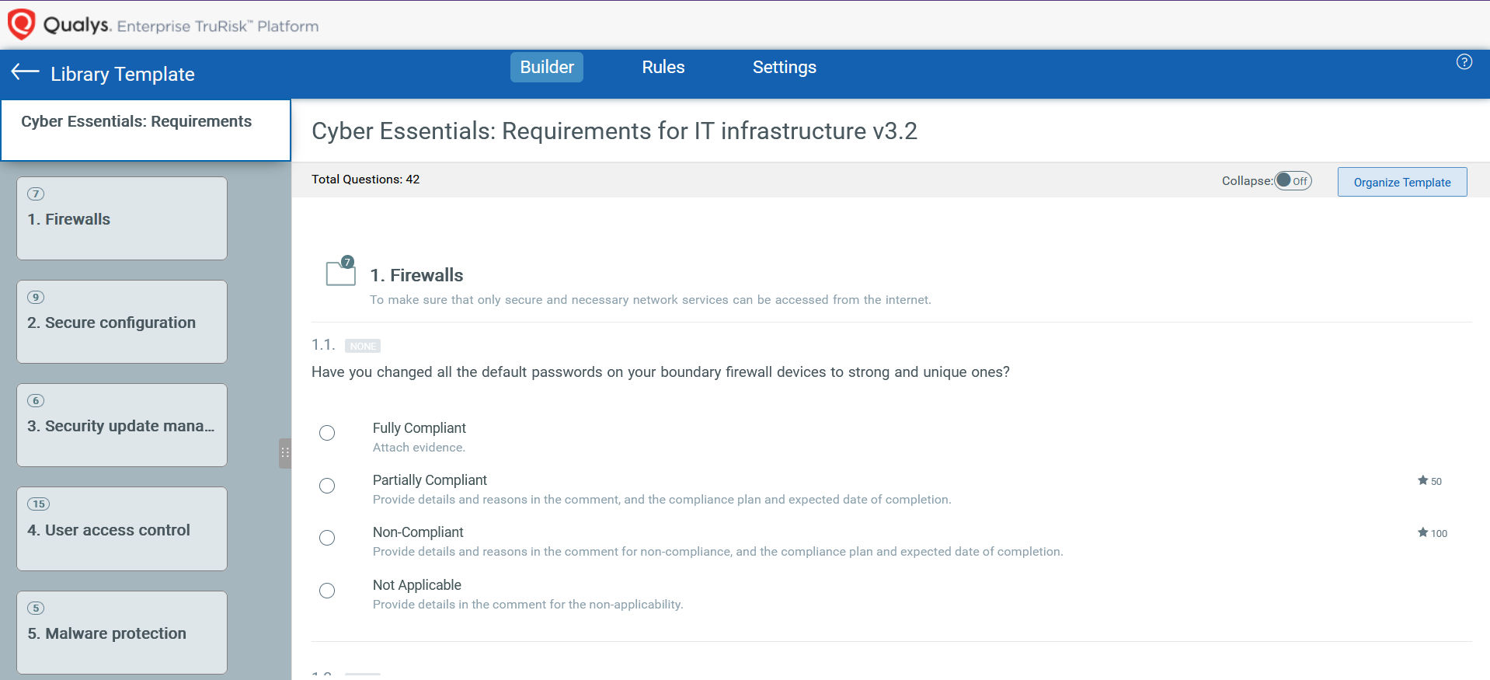1490x680 pixels.
Task: Click the Cyber Essentials: Requirements sidebar header
Action: click(x=145, y=130)
